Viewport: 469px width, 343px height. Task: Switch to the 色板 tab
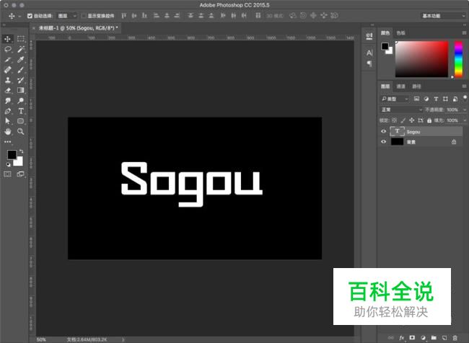(402, 32)
